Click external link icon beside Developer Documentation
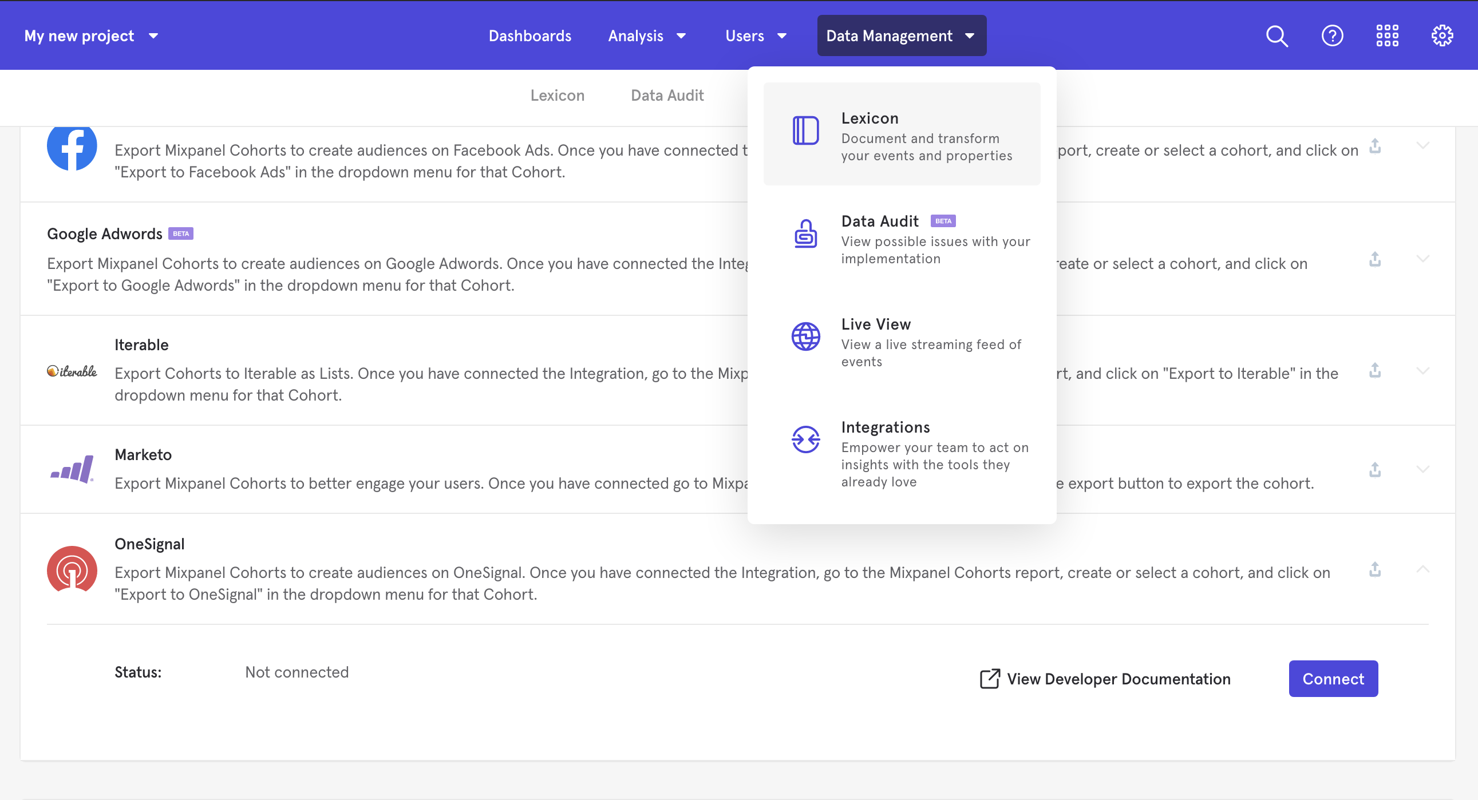Screen dimensions: 1478x800 tap(990, 679)
